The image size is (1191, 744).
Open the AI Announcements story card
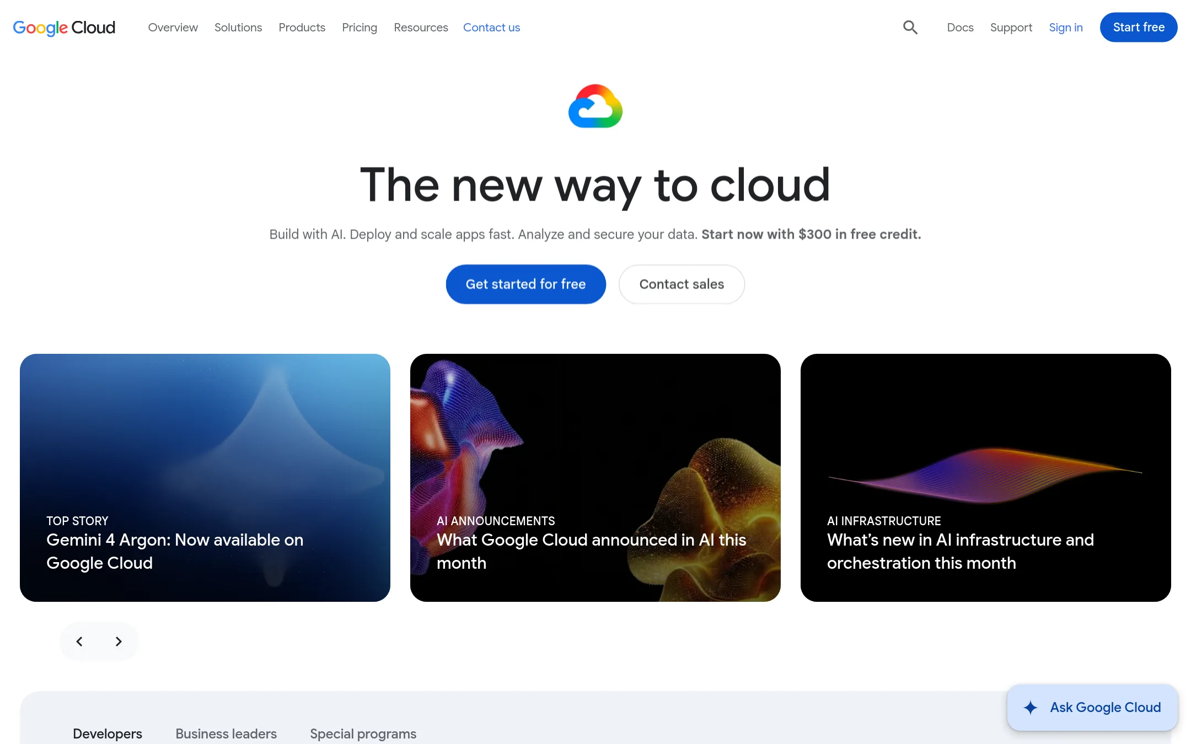point(595,478)
